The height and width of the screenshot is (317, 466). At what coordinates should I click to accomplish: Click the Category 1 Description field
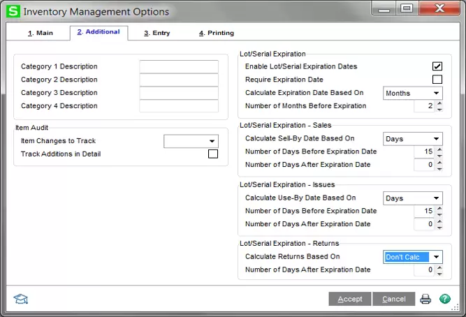[x=179, y=67]
